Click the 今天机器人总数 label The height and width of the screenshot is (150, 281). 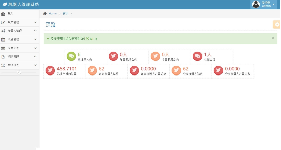(193, 74)
